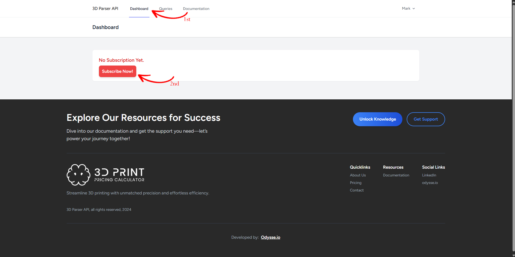Visit the LinkedIn social link
This screenshot has height=257, width=515.
tap(429, 175)
